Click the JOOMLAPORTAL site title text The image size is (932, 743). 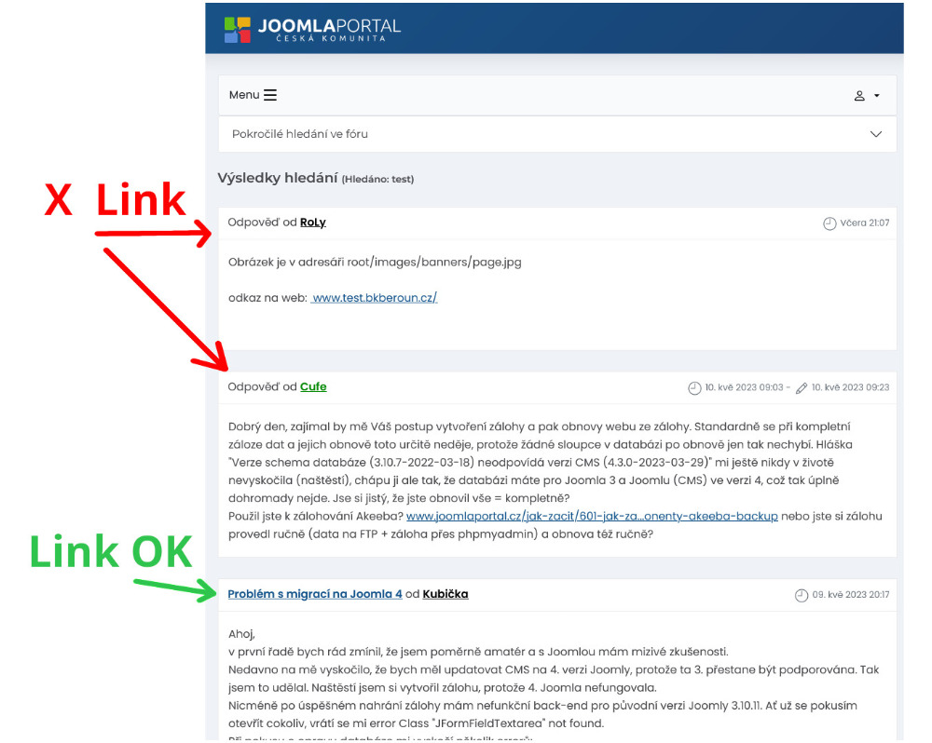coord(329,26)
